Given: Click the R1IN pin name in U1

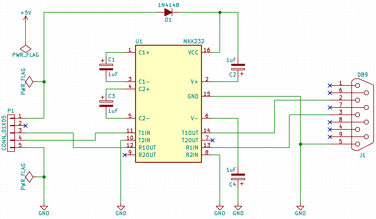Looking at the screenshot, I should pos(192,148).
